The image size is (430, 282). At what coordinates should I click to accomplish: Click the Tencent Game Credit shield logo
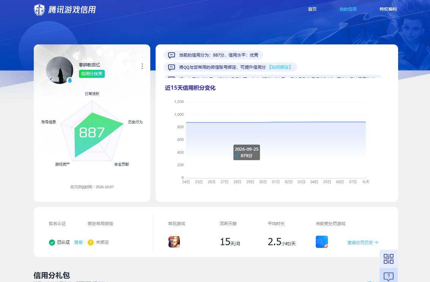(39, 9)
